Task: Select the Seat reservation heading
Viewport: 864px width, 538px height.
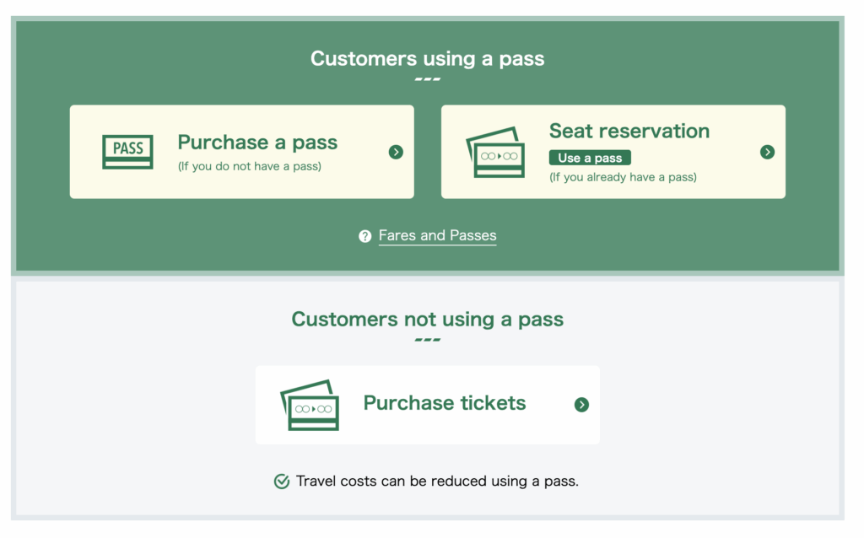Action: (629, 131)
